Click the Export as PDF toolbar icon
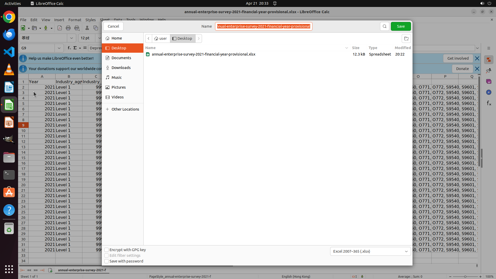 click(60, 28)
